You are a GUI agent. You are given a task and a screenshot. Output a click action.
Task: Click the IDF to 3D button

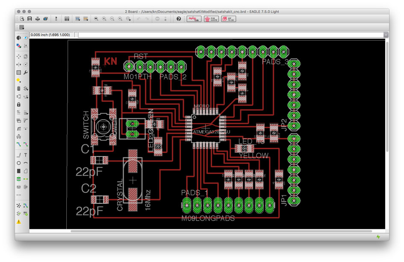pyautogui.click(x=229, y=19)
